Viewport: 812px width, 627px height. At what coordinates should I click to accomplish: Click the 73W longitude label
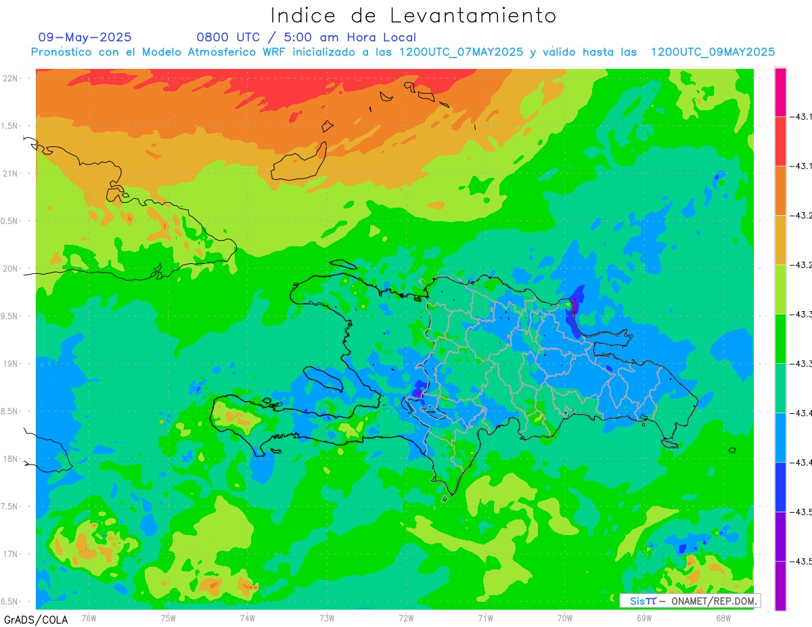(327, 618)
